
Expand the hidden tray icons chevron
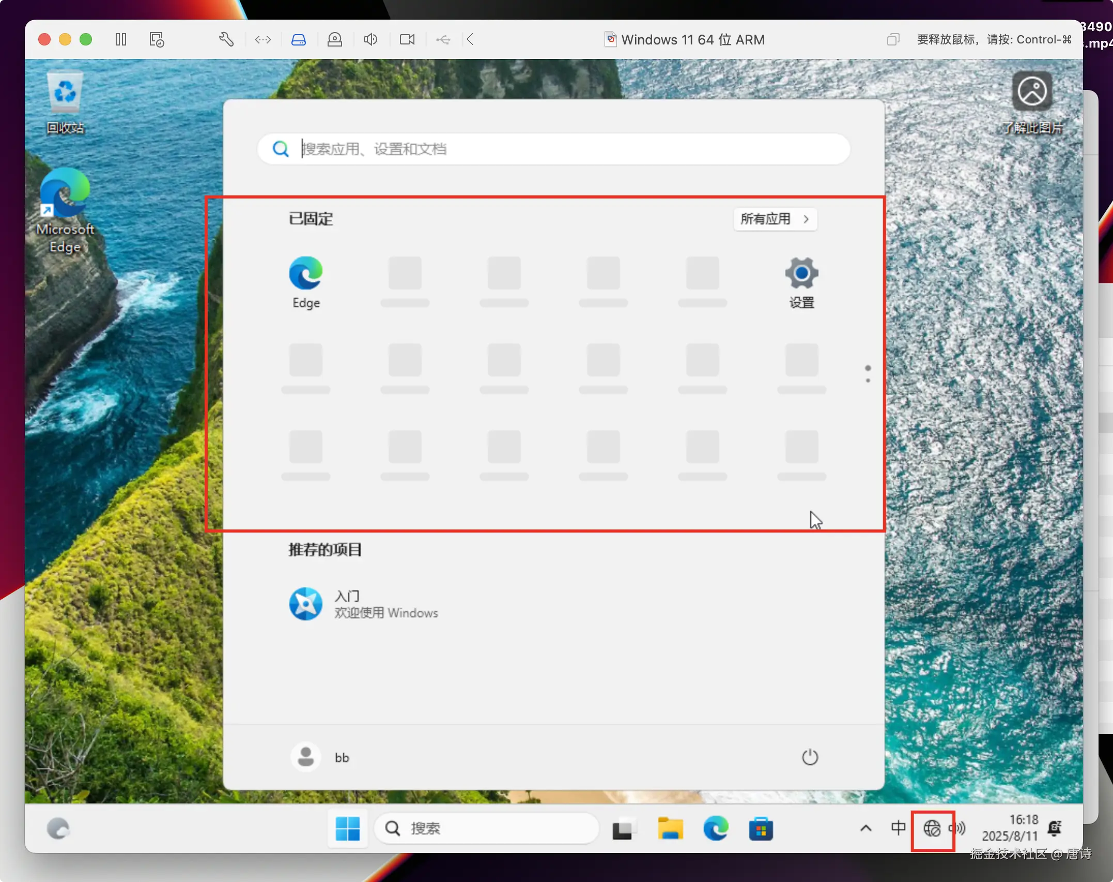click(866, 829)
